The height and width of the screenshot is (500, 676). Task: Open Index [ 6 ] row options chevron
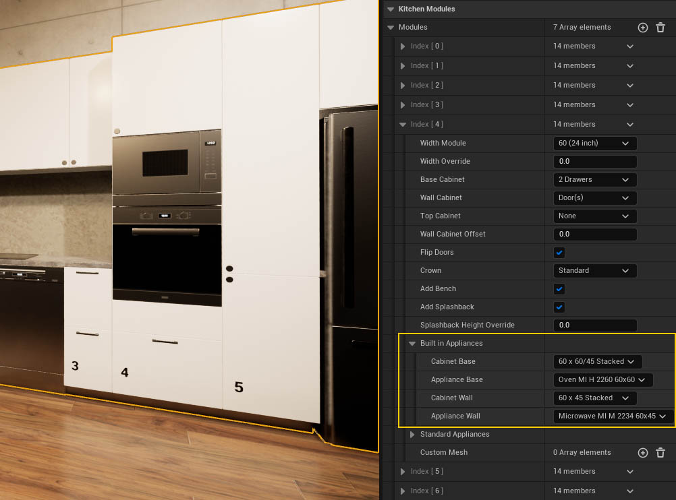(630, 491)
